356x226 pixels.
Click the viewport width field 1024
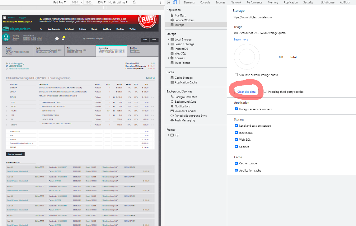pos(75,2)
